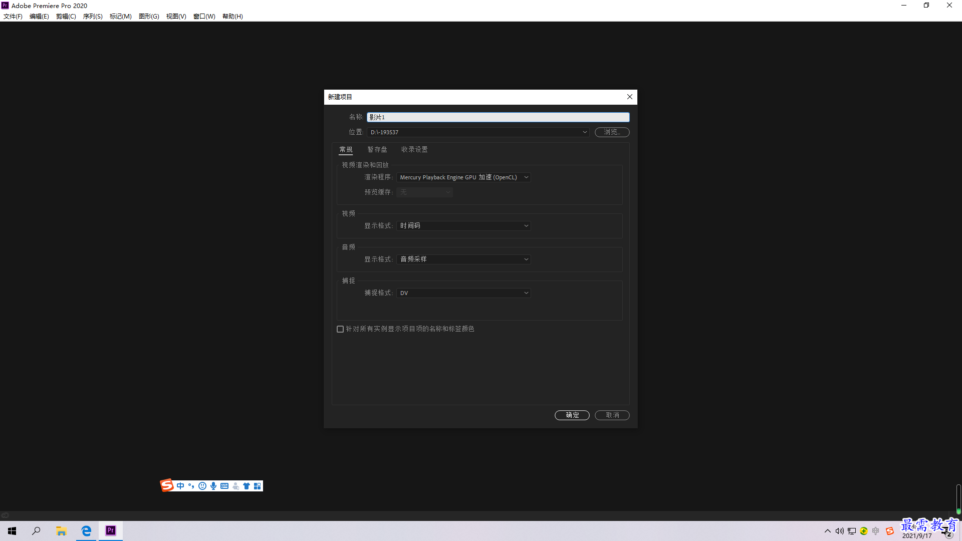Toggle Chinese/English mode on Sogou toolbar
The height and width of the screenshot is (541, 962).
click(x=180, y=486)
